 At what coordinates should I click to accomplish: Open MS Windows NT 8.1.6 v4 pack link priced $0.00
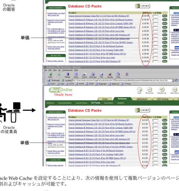(99, 139)
